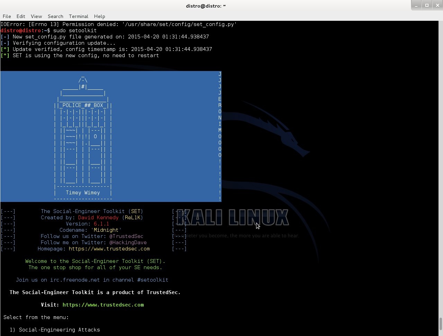Click 'New set_config.py file generated' line
This screenshot has width=443, height=336.
[105, 37]
